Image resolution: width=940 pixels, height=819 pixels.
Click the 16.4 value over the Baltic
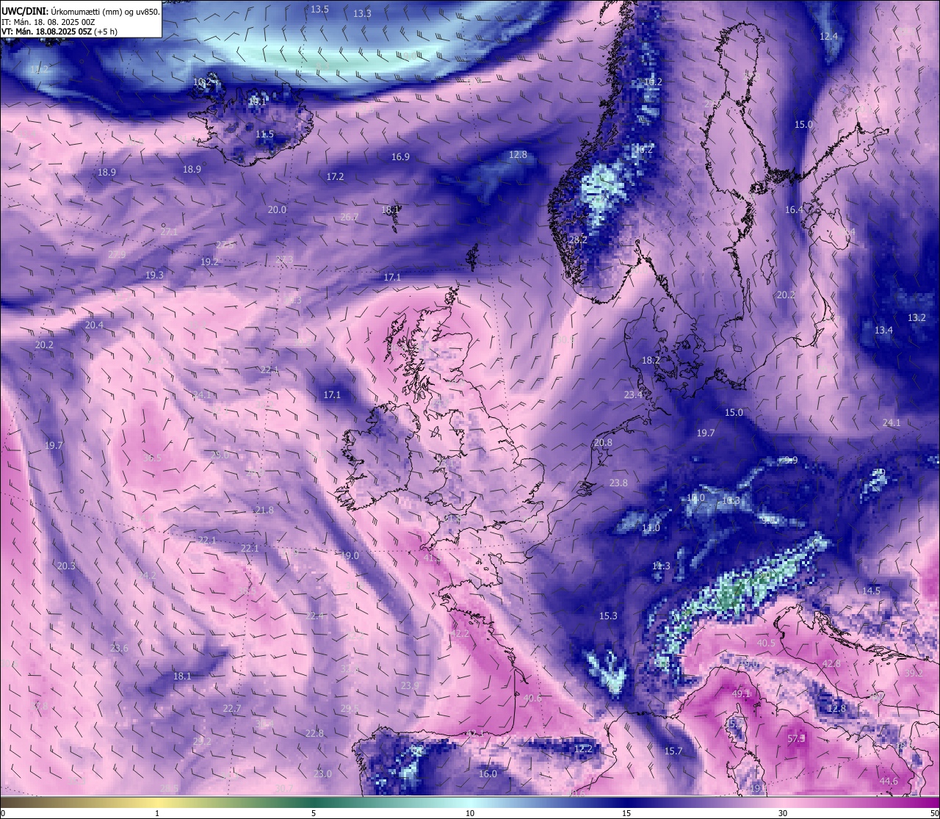[794, 209]
